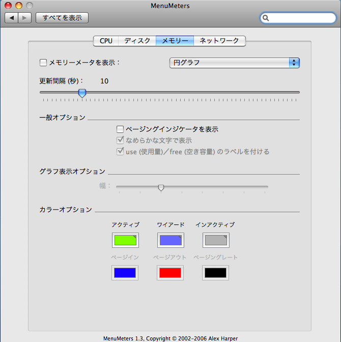Open the gray インアクティブ color well
341x342 pixels.
click(x=216, y=240)
